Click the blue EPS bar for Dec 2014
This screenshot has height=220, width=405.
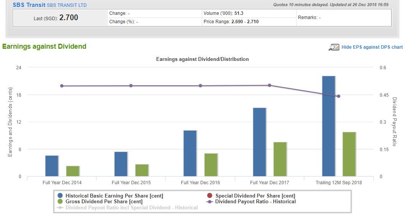[52, 166]
